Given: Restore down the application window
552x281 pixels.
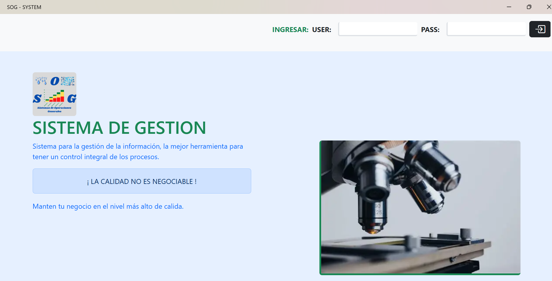Looking at the screenshot, I should point(529,7).
